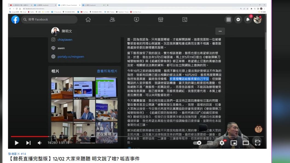Click the awen LINE ID text
This screenshot has width=290, height=163.
(x=61, y=48)
